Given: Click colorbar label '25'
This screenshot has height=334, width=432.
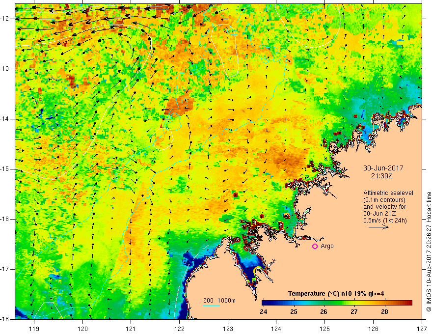Looking at the screenshot, I should click(x=294, y=312).
